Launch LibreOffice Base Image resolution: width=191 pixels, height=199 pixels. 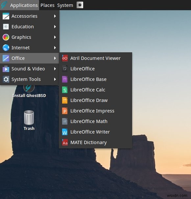95,79
